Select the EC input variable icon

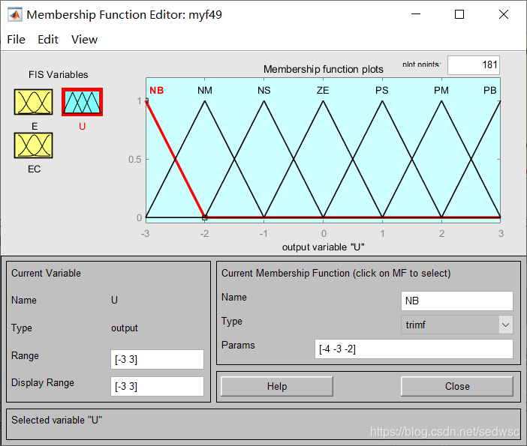coord(33,145)
